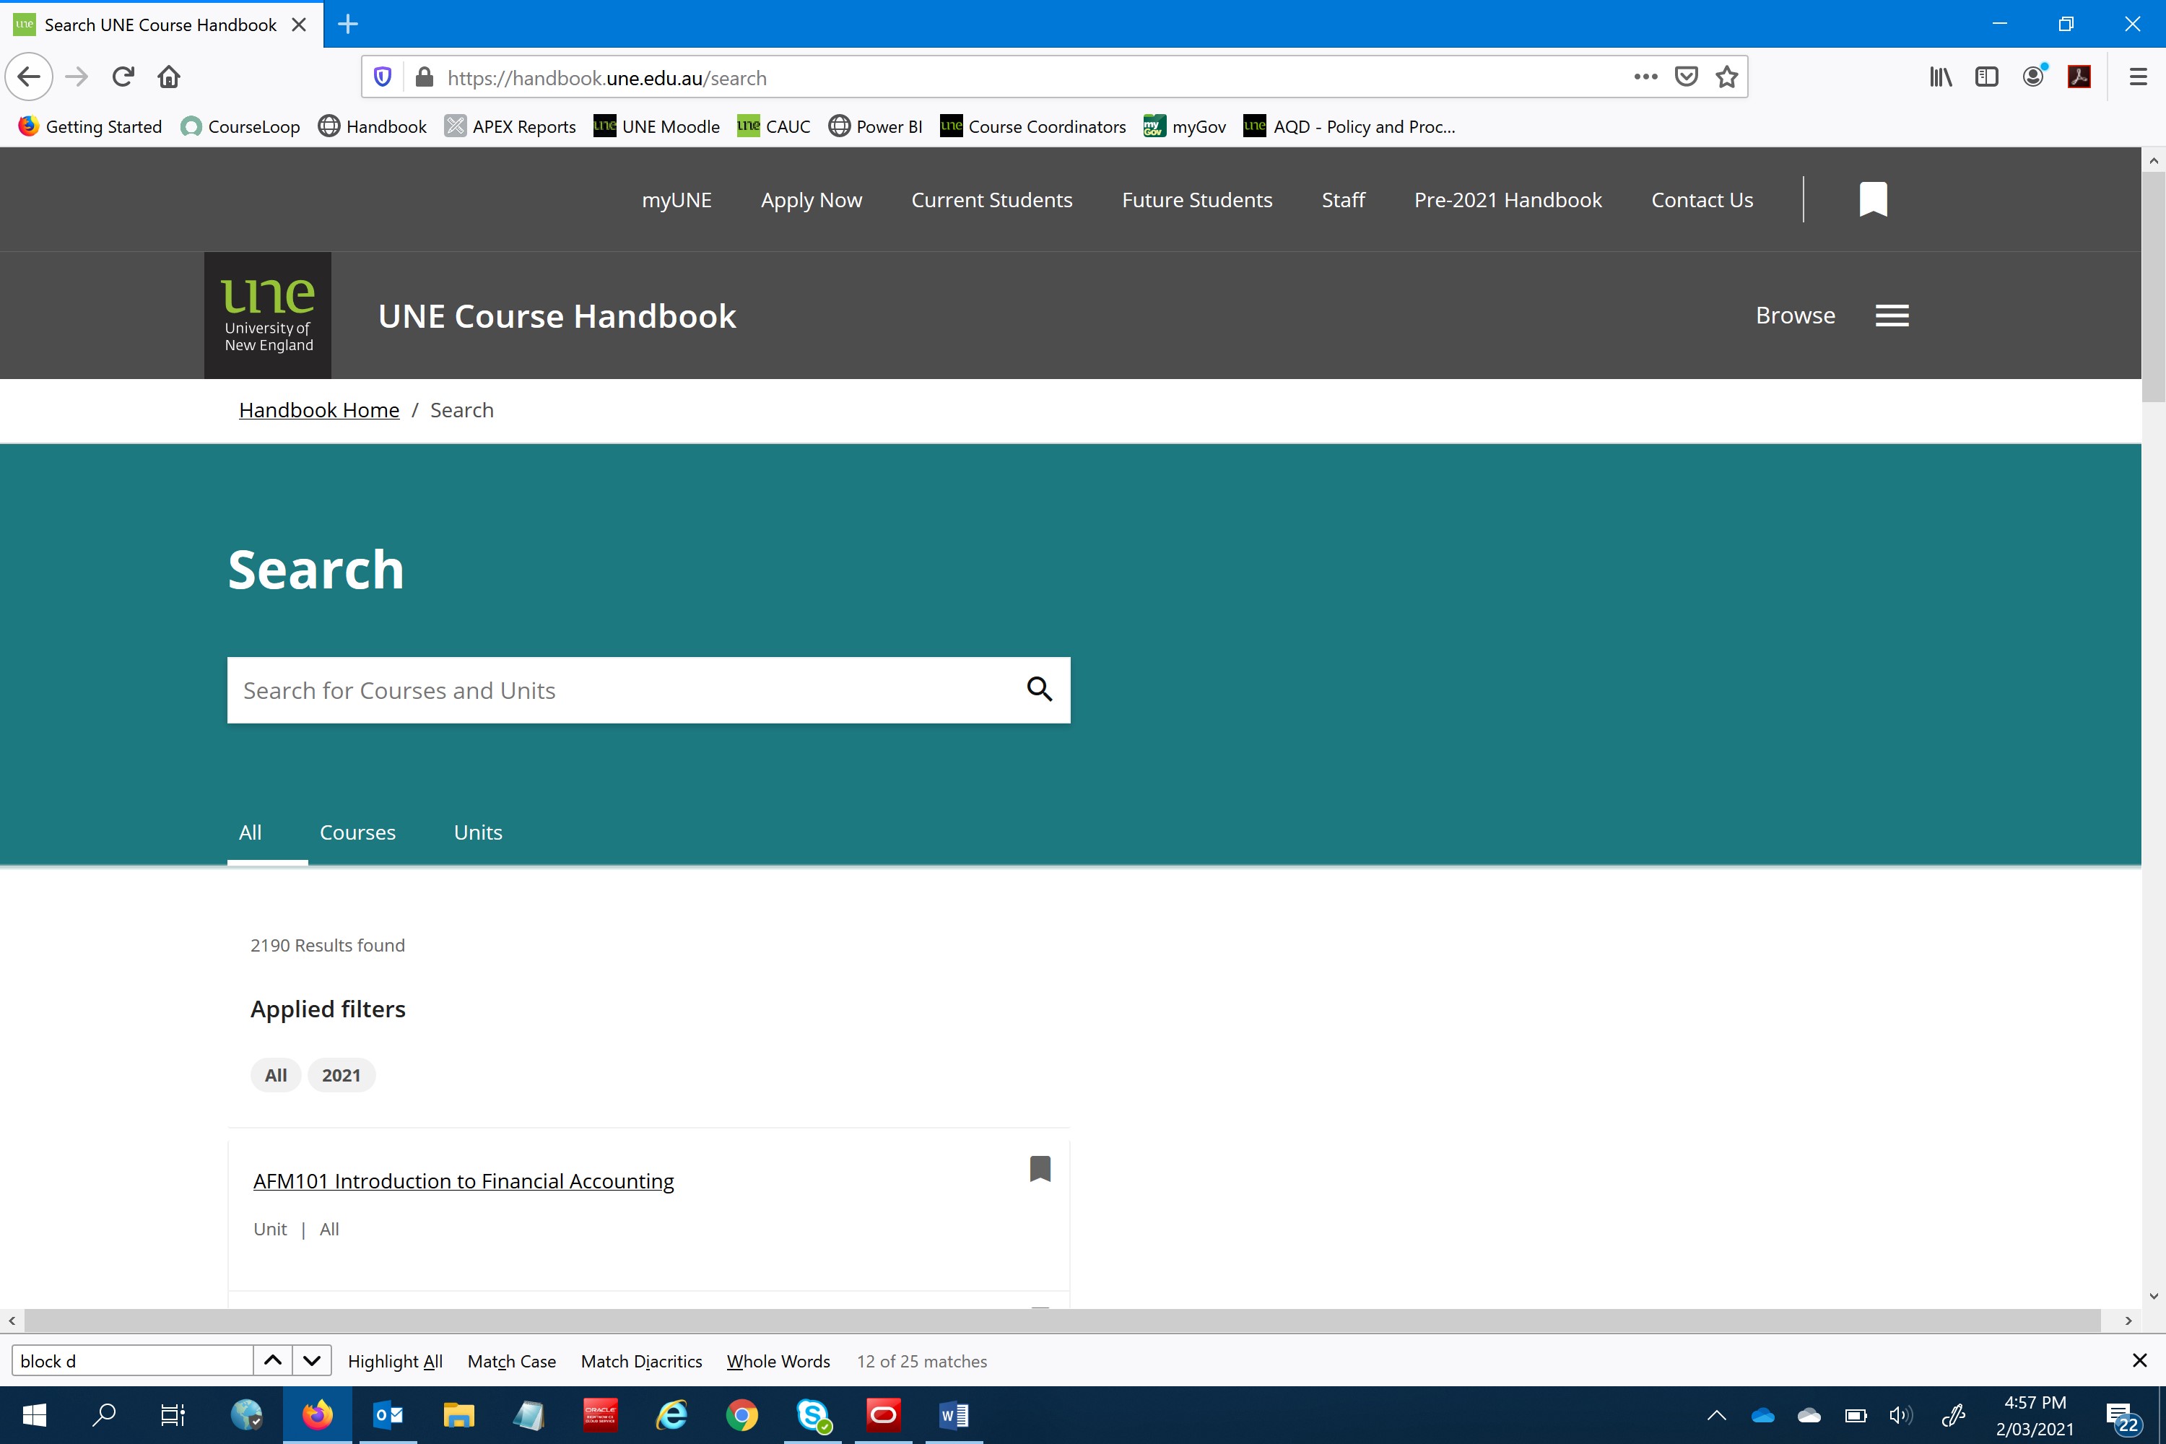Screen dimensions: 2166x1444
Task: Switch to the Courses tab
Action: click(357, 832)
